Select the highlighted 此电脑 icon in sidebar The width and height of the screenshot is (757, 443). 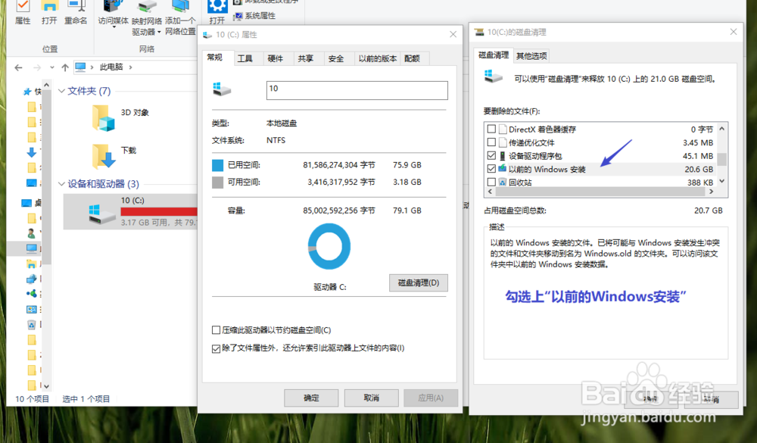(31, 248)
